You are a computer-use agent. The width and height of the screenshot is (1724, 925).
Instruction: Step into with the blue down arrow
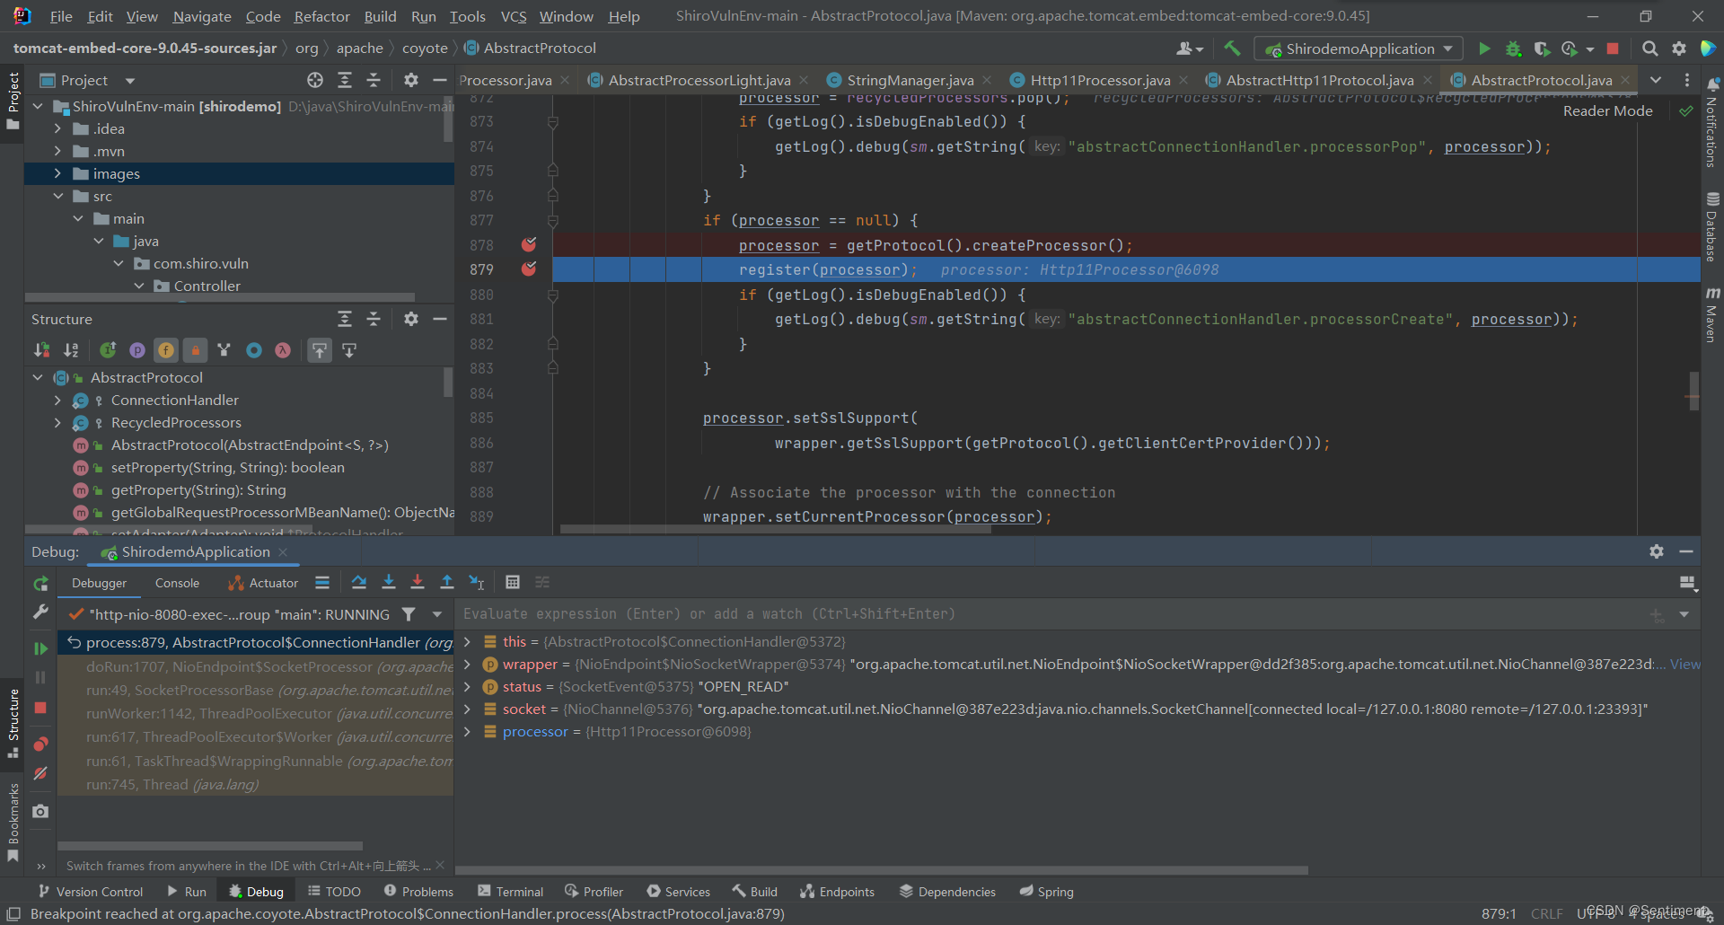pos(389,582)
